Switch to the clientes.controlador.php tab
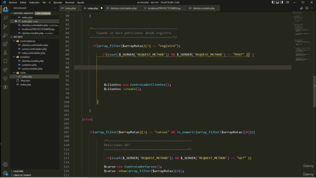Screen dimensions: 316x178 click(x=123, y=8)
